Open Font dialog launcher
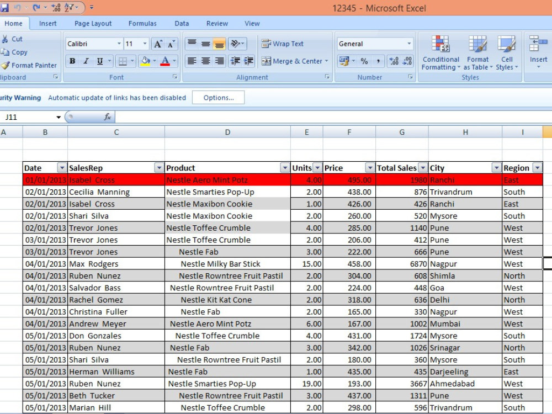 pos(175,77)
